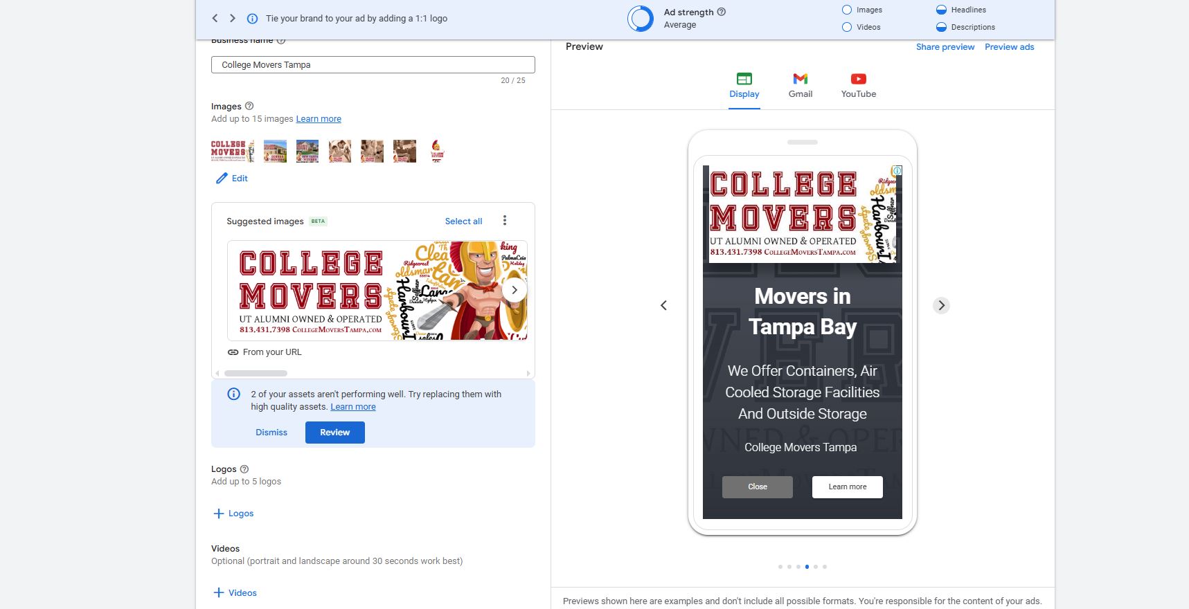Click scrollbar right arrow in suggested images
Viewport: 1189px width, 609px height.
click(528, 374)
